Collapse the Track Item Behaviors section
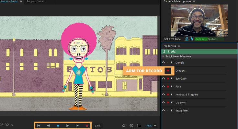 click(x=163, y=56)
